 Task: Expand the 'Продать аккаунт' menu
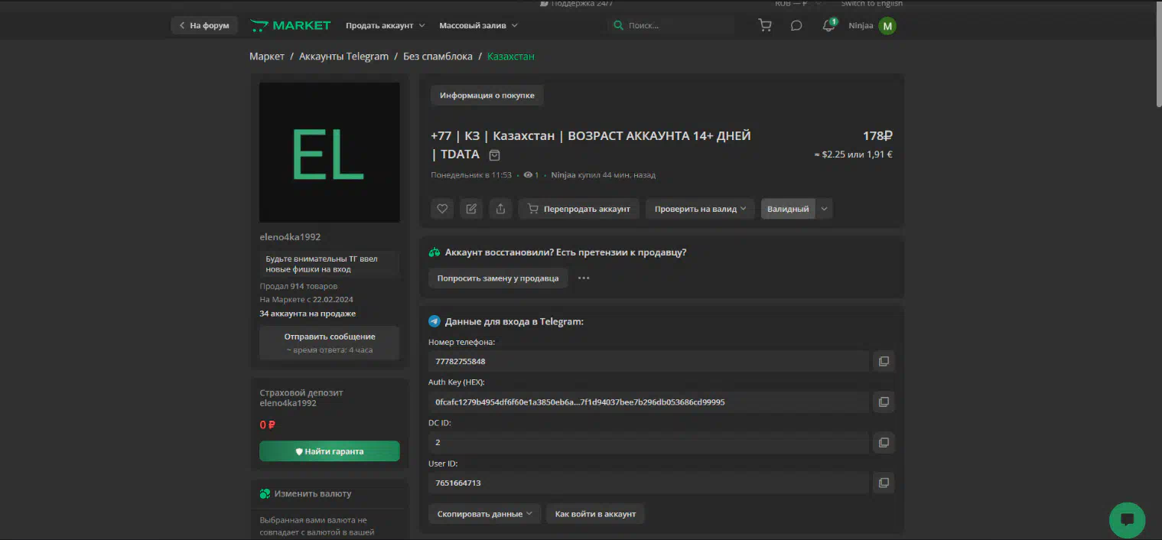(385, 25)
